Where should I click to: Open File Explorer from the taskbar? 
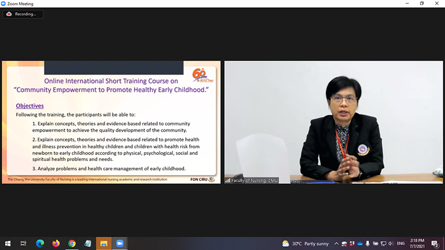point(103,243)
